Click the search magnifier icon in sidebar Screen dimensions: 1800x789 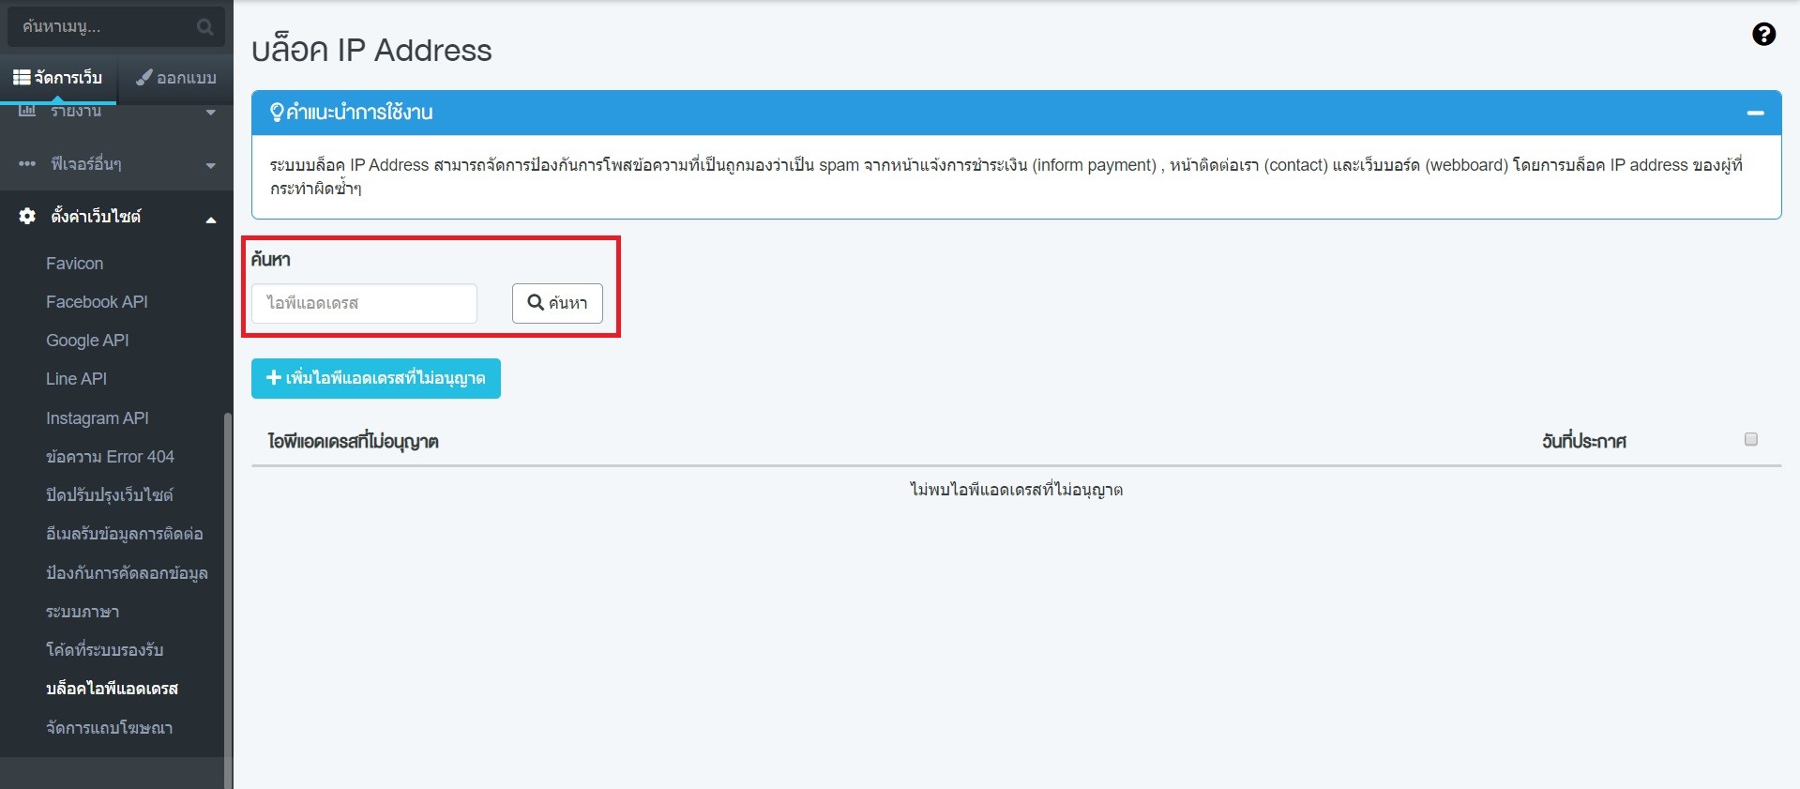[204, 27]
